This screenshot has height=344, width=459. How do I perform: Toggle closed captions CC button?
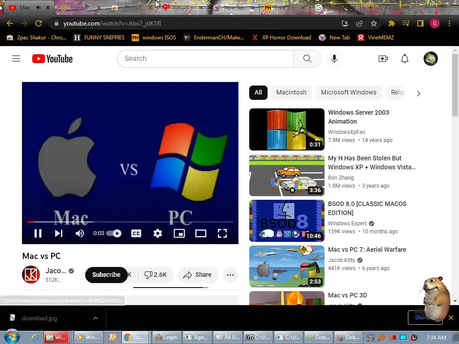(x=136, y=233)
